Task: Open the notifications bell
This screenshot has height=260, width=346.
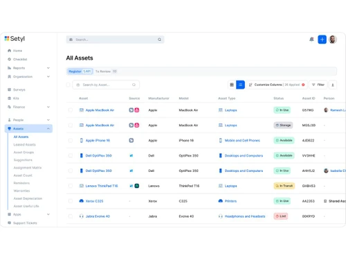Action: pyautogui.click(x=311, y=40)
